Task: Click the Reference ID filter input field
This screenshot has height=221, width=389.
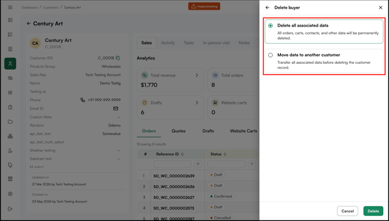Action: (172, 164)
